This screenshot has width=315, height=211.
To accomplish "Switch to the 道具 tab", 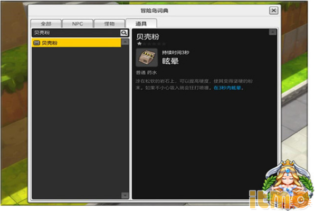I will click(141, 24).
